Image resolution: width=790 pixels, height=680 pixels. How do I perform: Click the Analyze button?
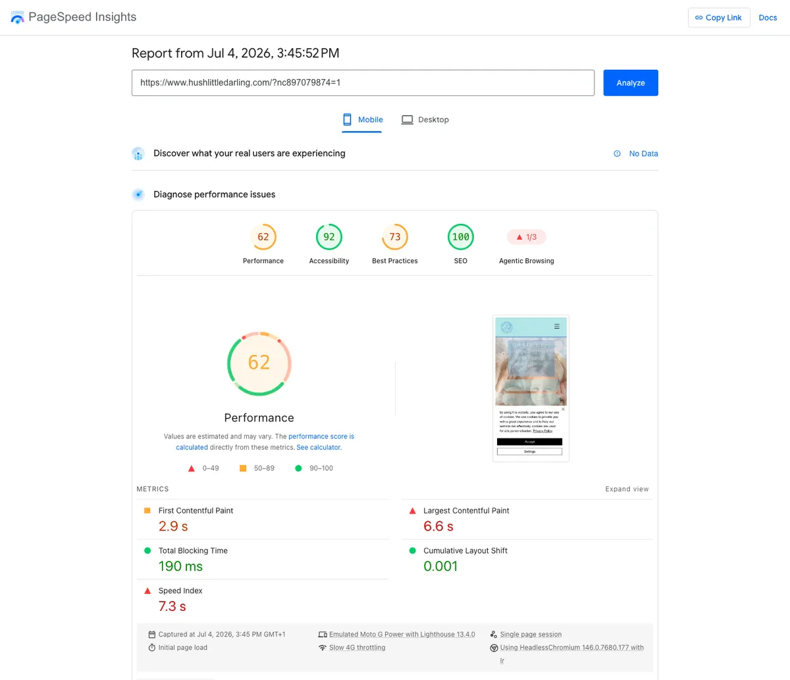point(631,83)
